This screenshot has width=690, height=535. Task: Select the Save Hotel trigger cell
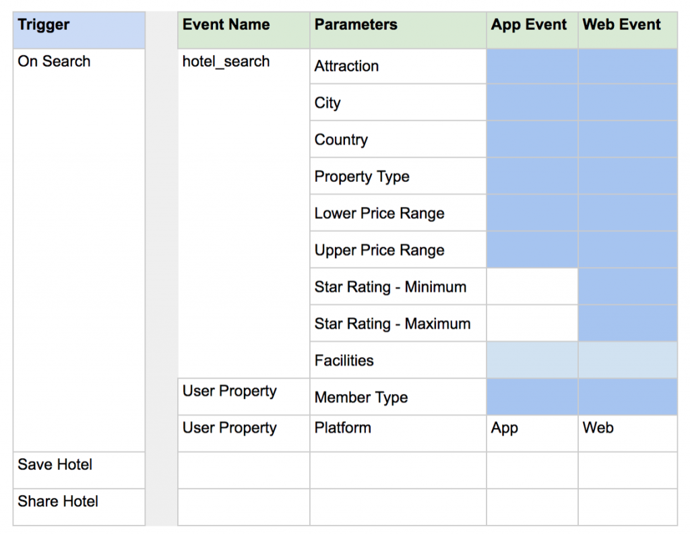click(79, 470)
